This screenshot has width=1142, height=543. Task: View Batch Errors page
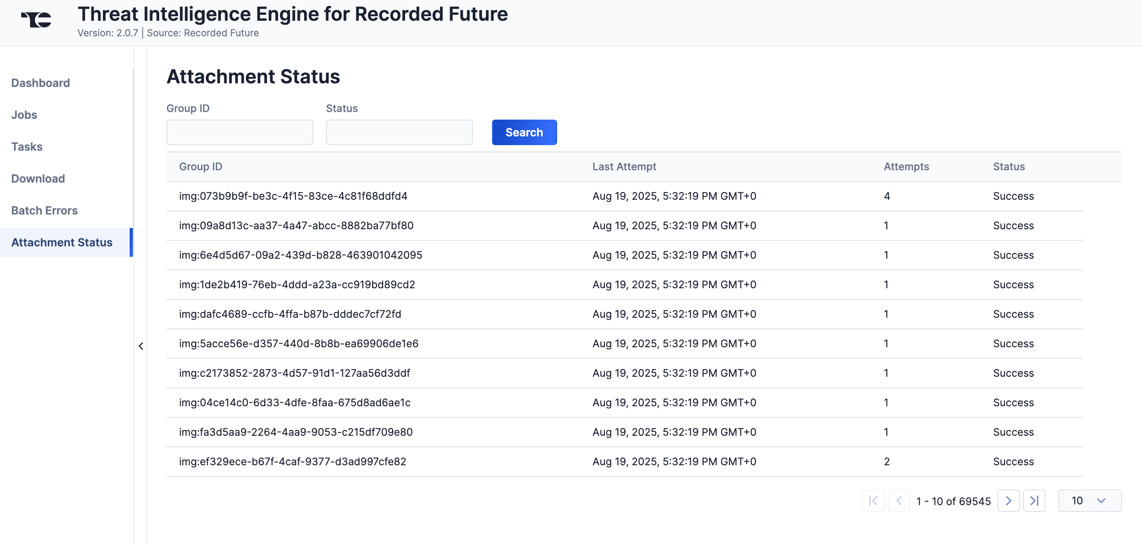pyautogui.click(x=44, y=211)
